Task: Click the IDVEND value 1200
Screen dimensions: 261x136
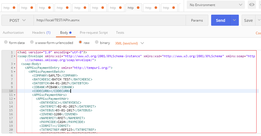Action: [58, 114]
